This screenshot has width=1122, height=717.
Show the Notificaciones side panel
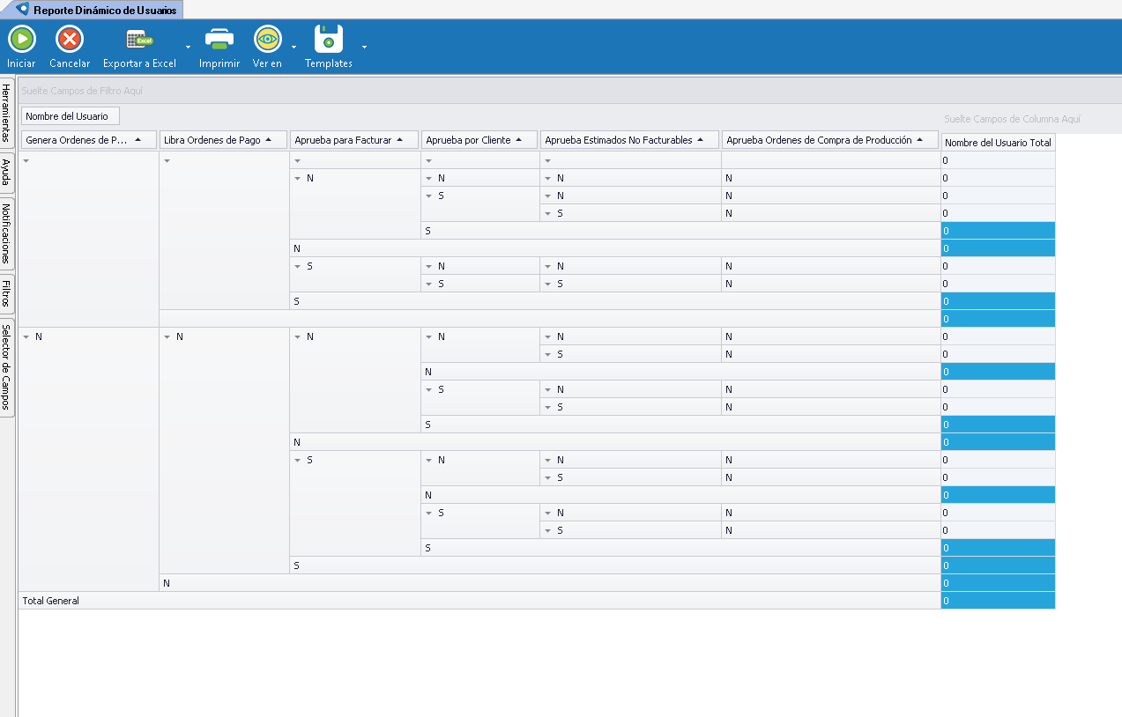7,233
